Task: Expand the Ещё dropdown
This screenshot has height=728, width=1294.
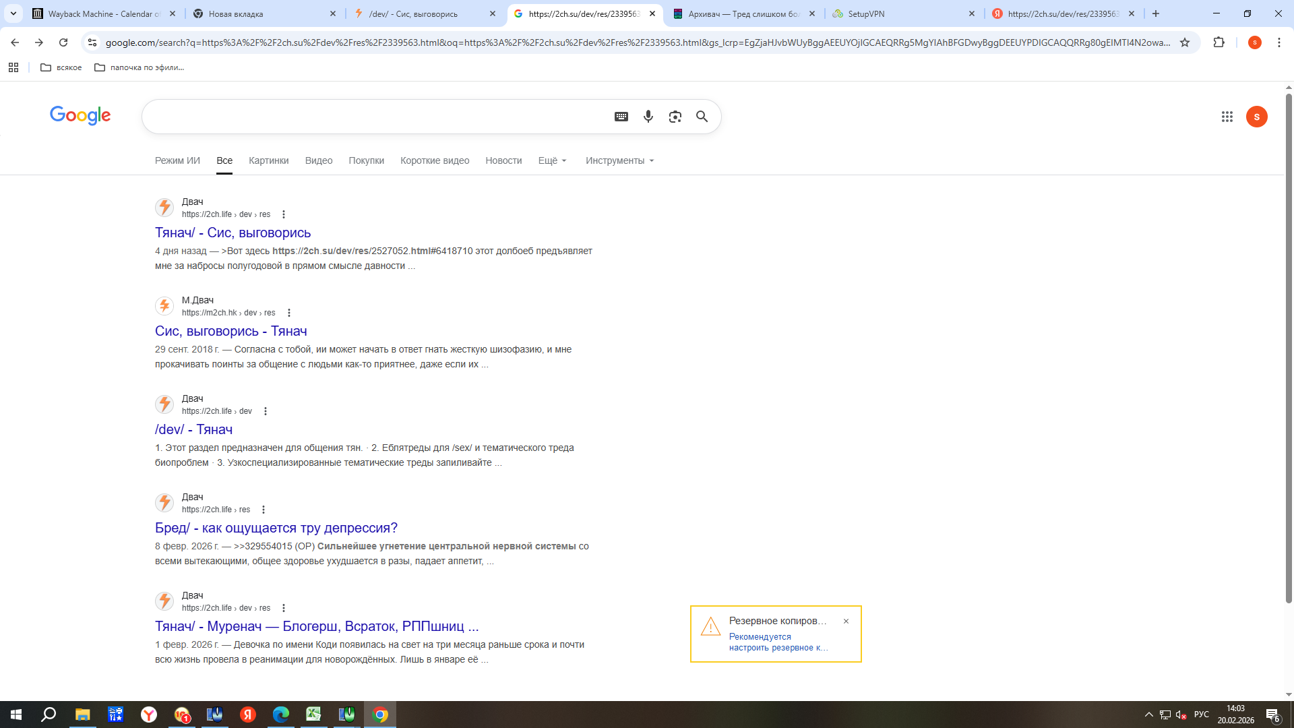Action: click(553, 160)
